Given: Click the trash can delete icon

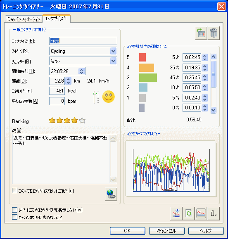Looking at the screenshot, I should coord(214,33).
